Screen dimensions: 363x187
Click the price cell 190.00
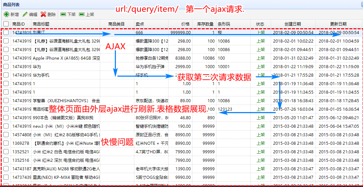tap(184, 126)
